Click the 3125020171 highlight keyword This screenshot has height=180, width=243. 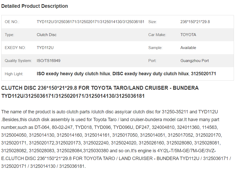pyautogui.click(x=204, y=74)
